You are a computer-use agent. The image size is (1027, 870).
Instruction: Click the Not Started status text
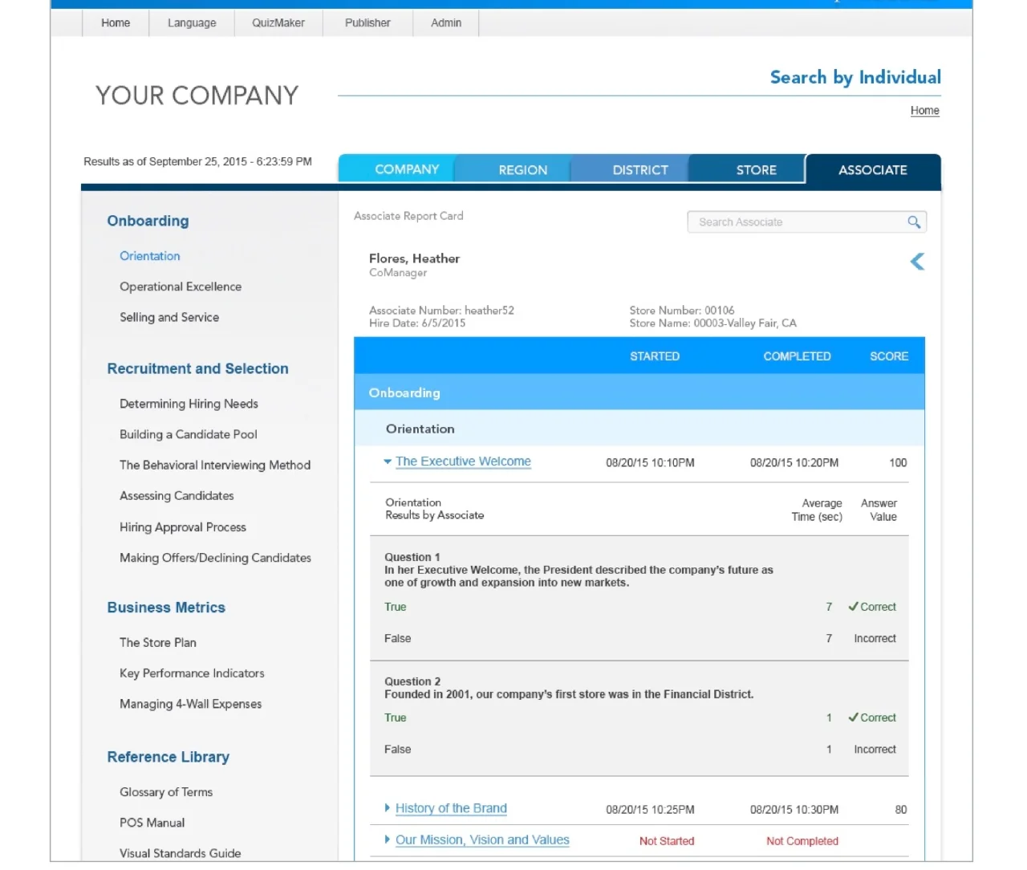(667, 841)
